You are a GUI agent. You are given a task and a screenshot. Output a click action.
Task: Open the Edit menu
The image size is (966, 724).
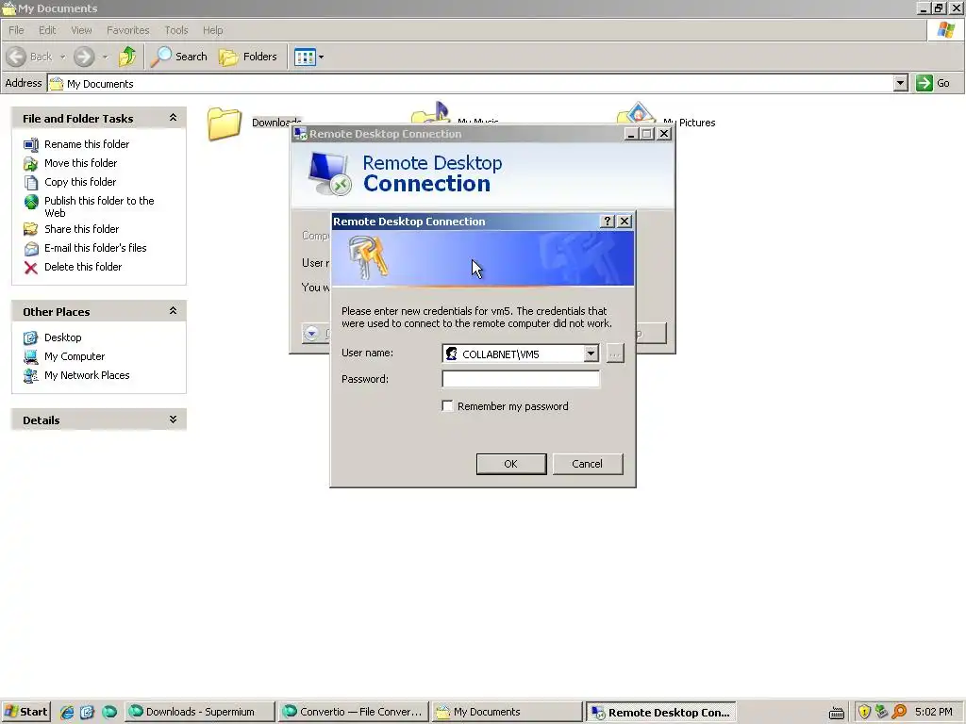(47, 30)
